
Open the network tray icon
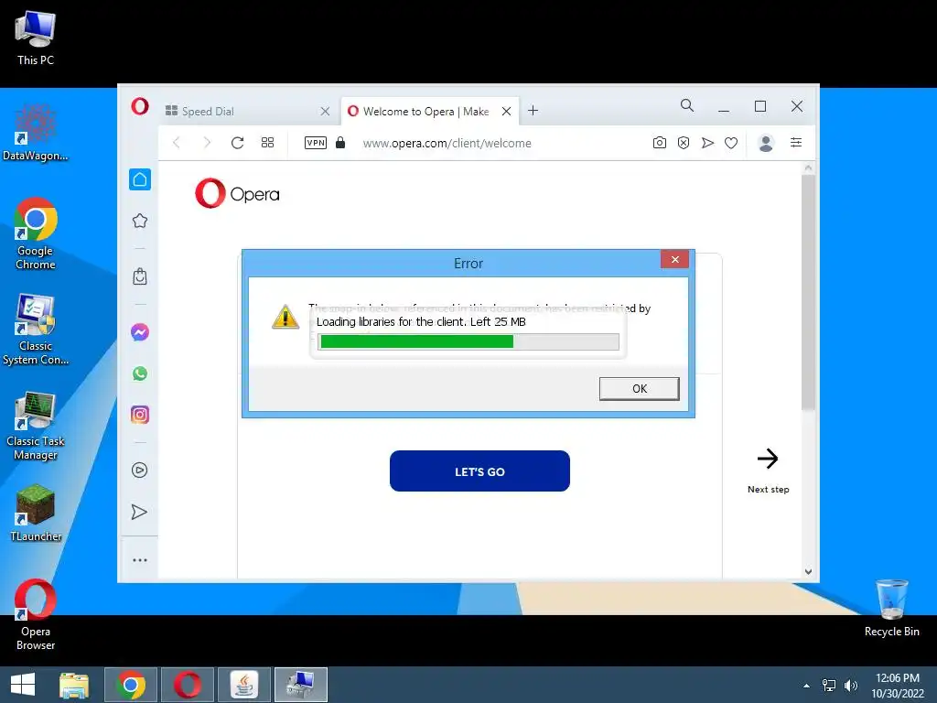coord(829,686)
